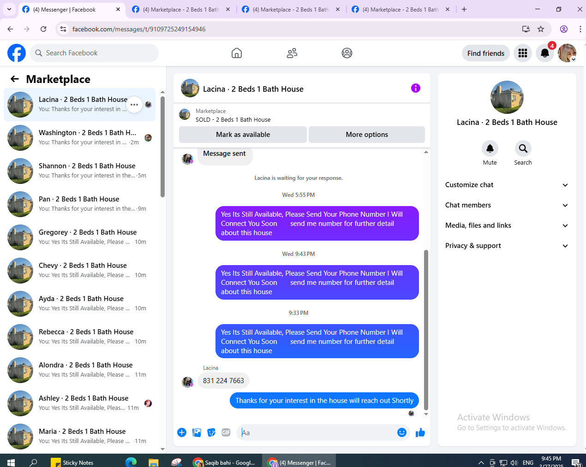
Task: Open the Facebook menu grid icon
Action: tap(523, 53)
